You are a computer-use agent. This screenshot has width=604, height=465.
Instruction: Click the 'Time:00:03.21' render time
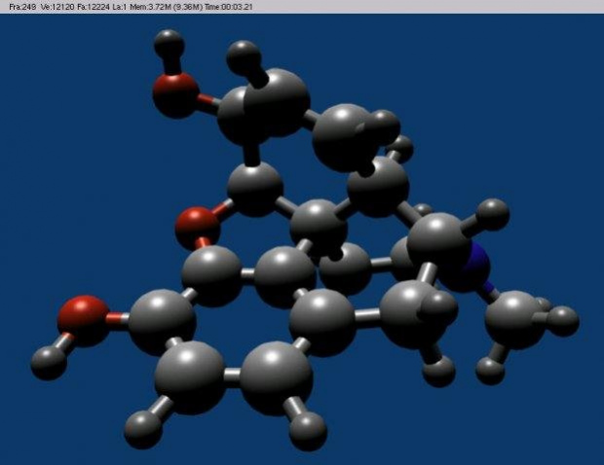[229, 7]
